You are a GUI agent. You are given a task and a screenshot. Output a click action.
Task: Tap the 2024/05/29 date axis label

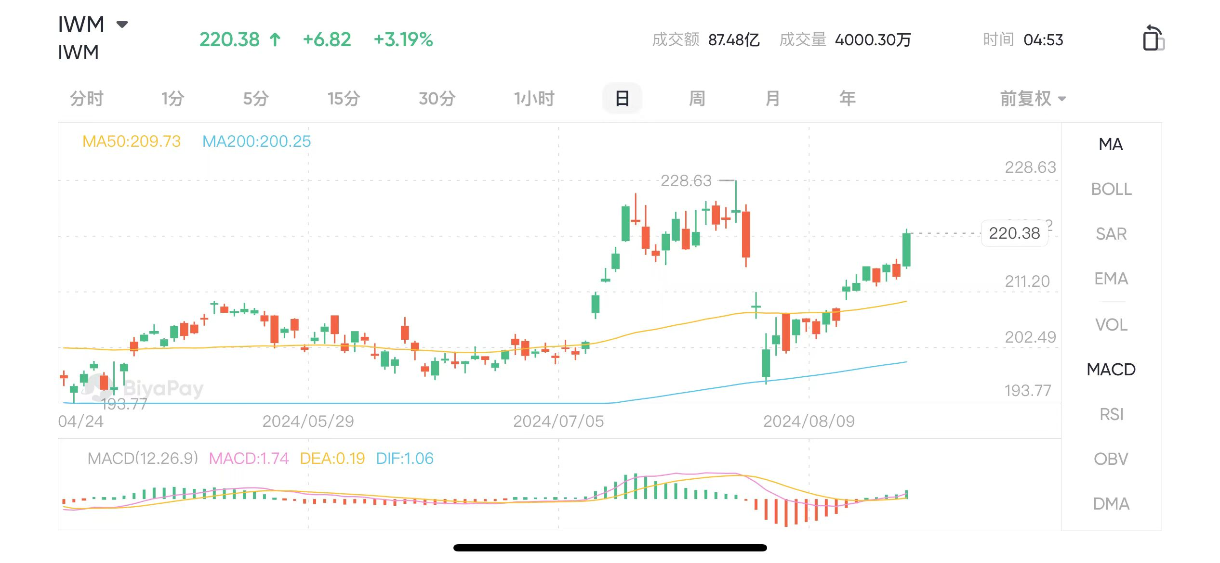click(x=308, y=422)
